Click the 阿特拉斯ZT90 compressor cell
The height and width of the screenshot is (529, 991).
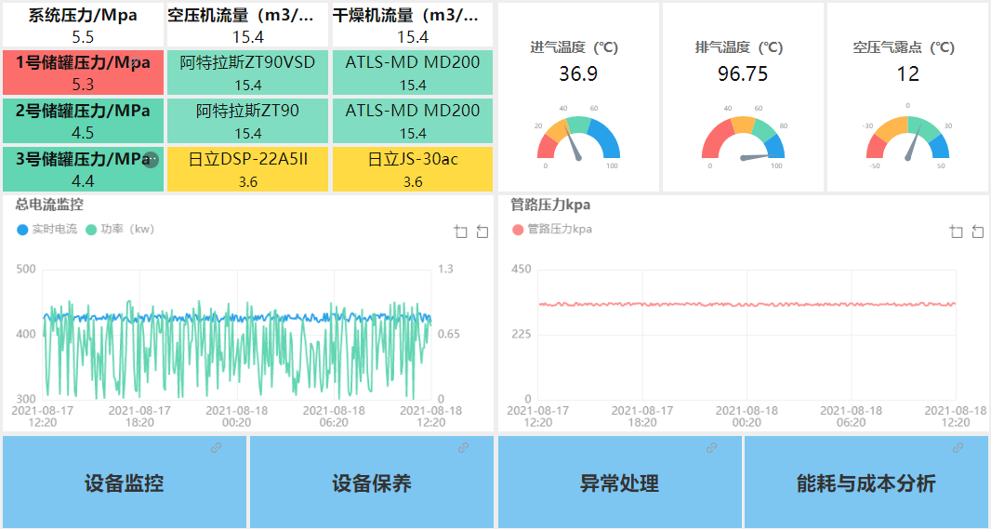coord(247,121)
